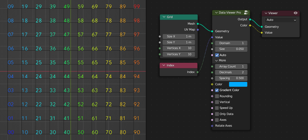Viewport: 308px width, 140px height.
Task: Click the Vertical input socket
Action: point(212,102)
